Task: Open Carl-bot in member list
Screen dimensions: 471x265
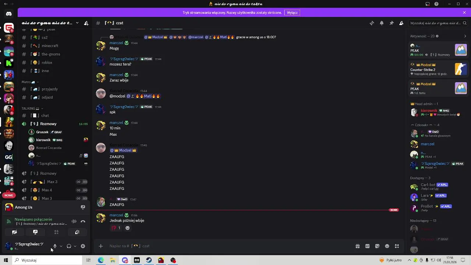Action: point(438,187)
